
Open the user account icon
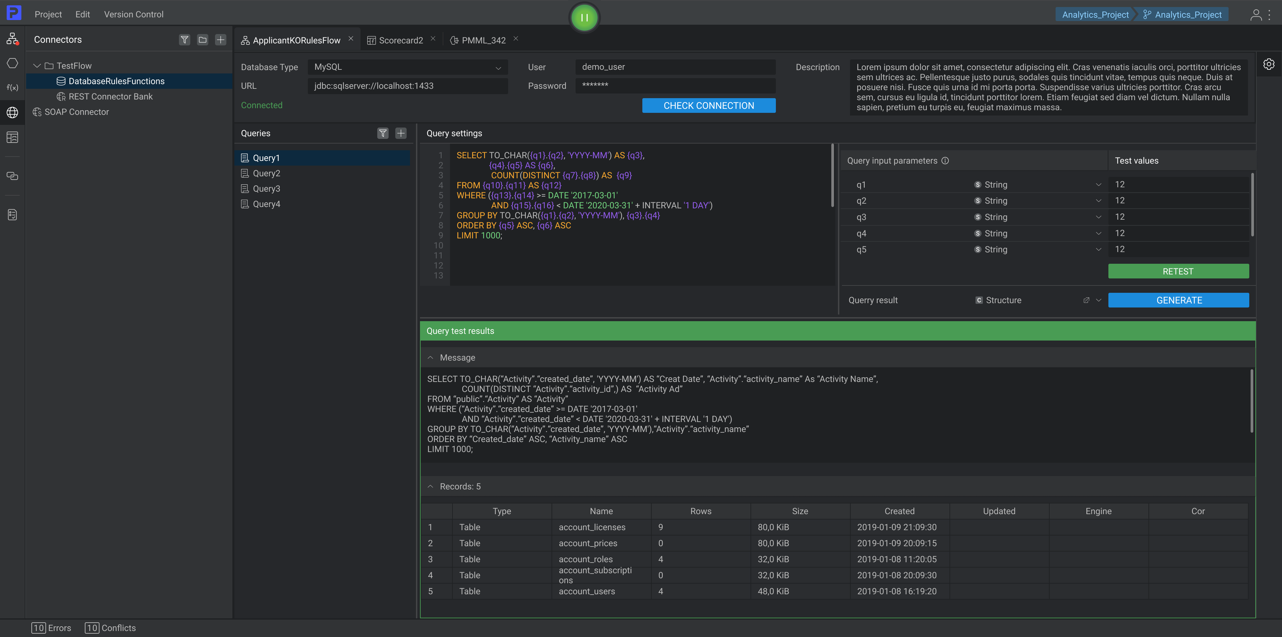[1256, 14]
